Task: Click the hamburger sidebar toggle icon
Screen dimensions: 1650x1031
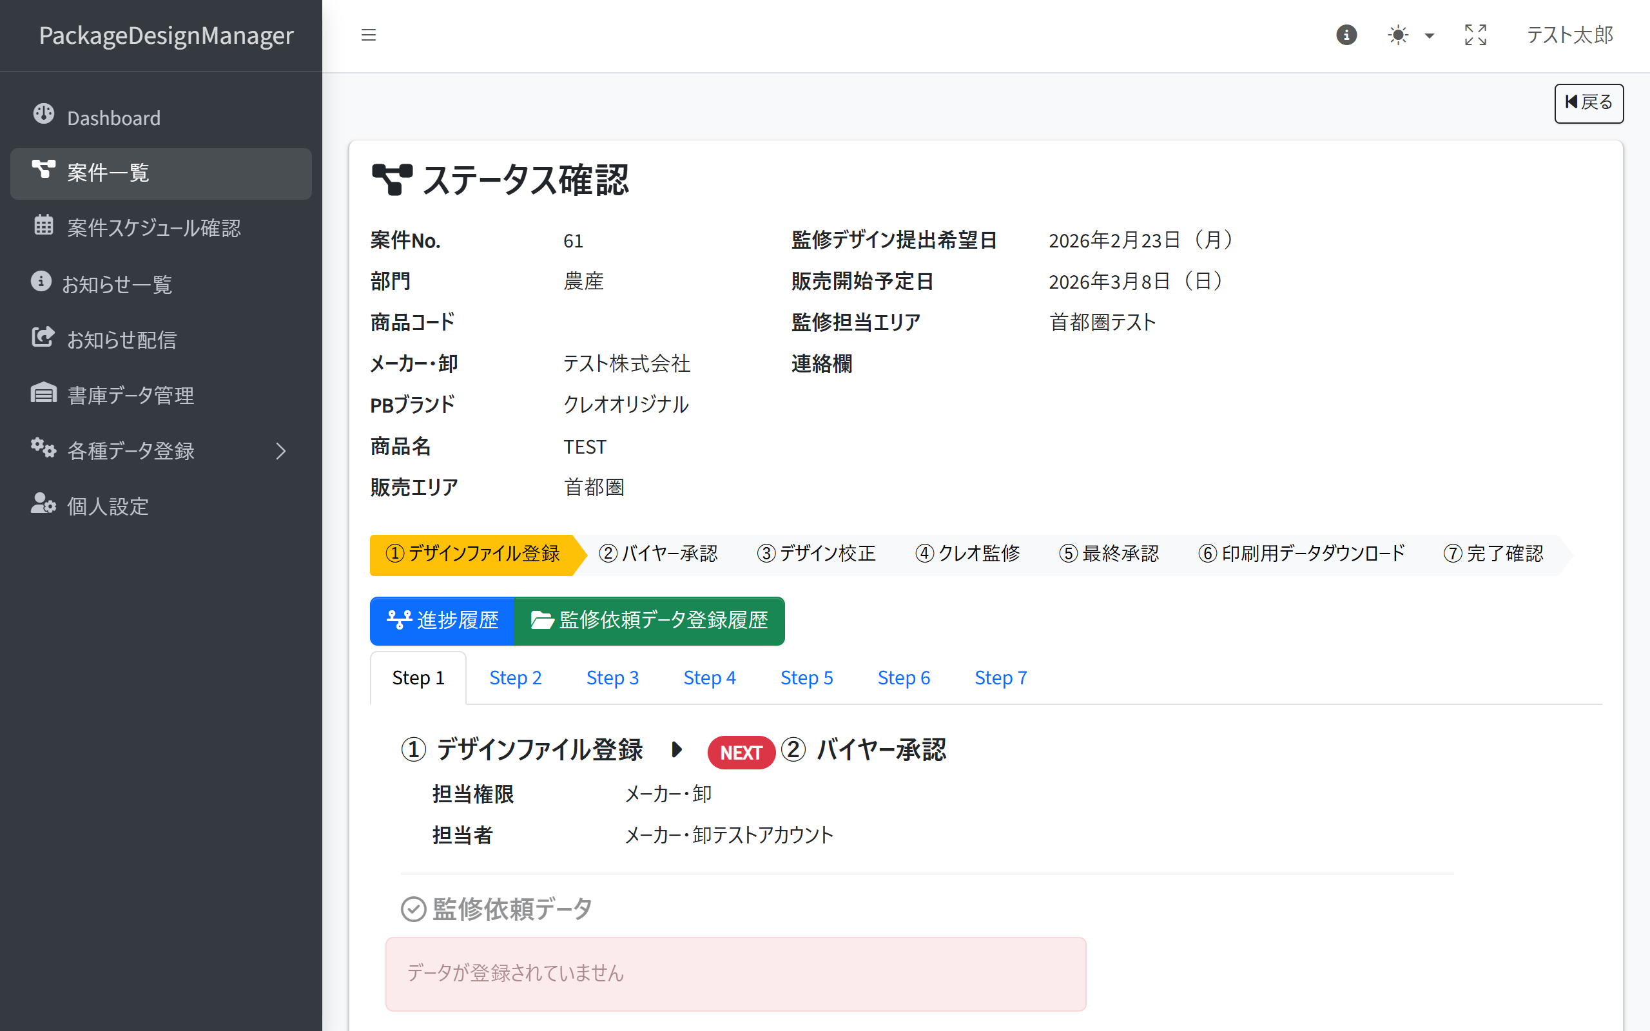Action: click(368, 35)
